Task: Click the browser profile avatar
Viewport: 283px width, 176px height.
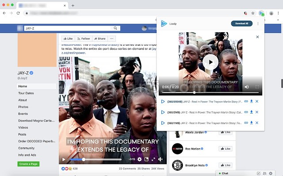Action: coord(271,13)
